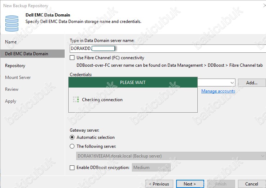The height and width of the screenshot is (188, 266).
Task: Click the Data Domain server name field
Action: coord(168,48)
